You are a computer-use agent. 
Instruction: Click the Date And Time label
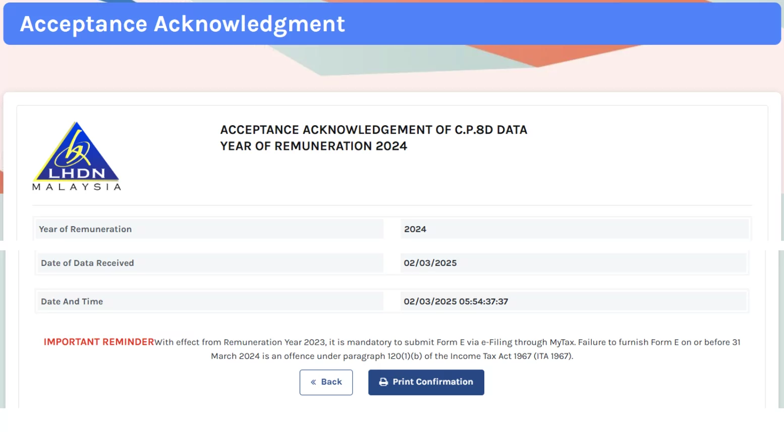[x=72, y=301]
